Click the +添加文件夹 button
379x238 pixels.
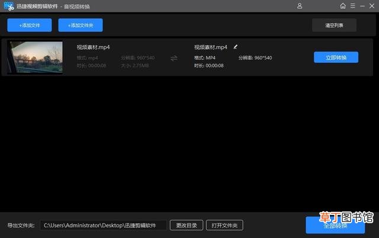click(x=81, y=25)
